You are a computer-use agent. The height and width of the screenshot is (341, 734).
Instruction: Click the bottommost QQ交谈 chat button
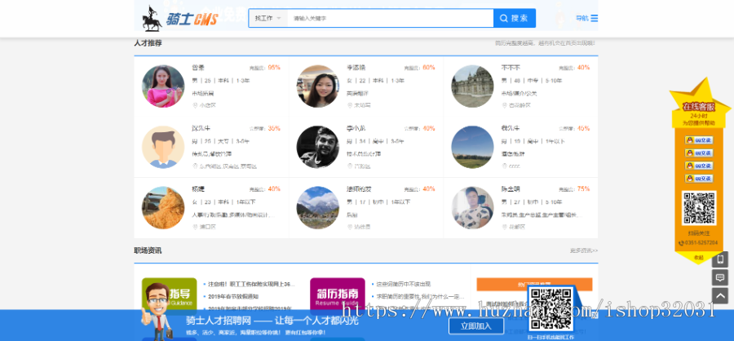(x=698, y=179)
